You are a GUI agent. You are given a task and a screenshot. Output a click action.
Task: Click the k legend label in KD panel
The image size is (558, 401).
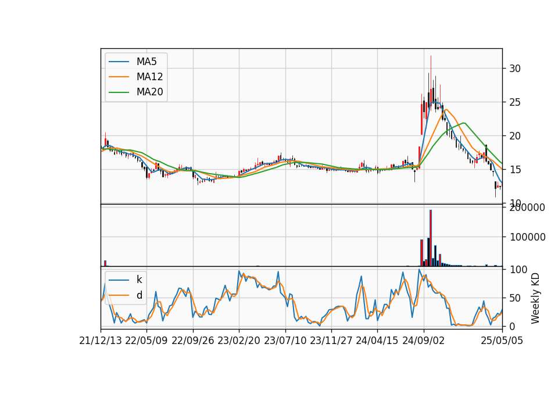coord(139,280)
